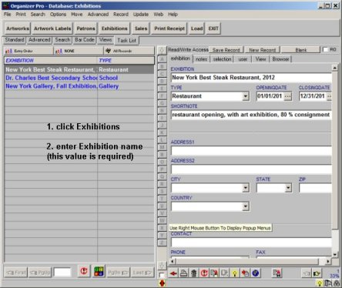The height and width of the screenshot is (288, 342).
Task: Click the standalone red document icon in toolbar
Action: 277,273
